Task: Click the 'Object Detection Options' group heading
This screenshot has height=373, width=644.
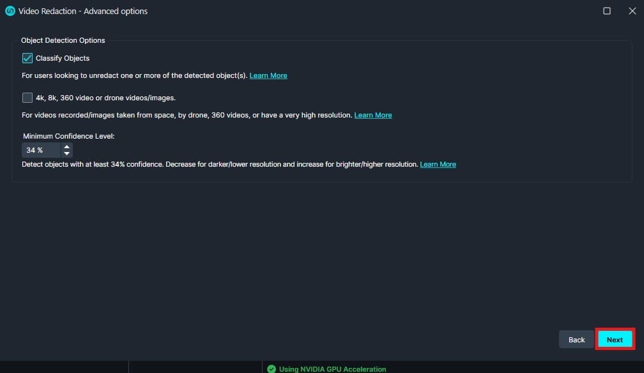Action: (x=63, y=40)
